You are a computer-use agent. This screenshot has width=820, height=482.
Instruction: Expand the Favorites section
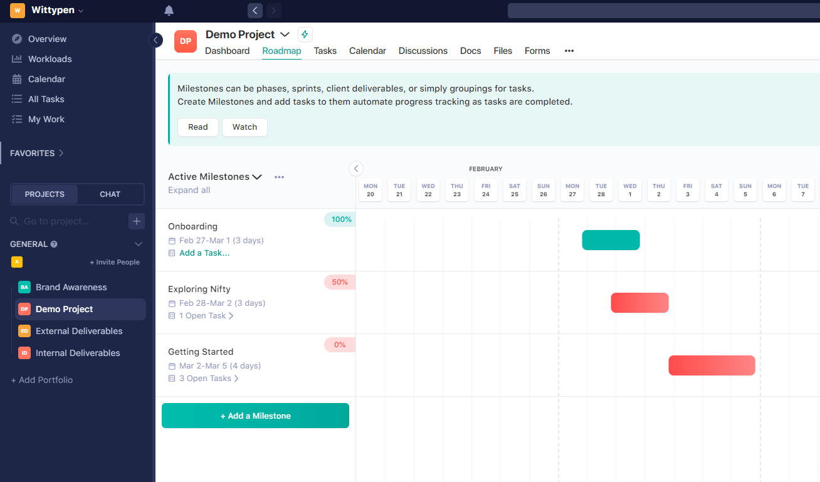38,153
